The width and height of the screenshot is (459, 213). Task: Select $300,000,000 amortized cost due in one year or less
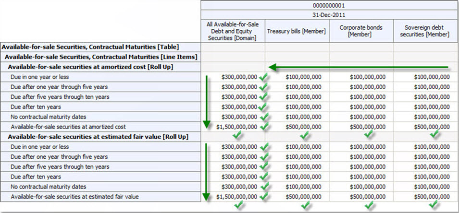(233, 77)
